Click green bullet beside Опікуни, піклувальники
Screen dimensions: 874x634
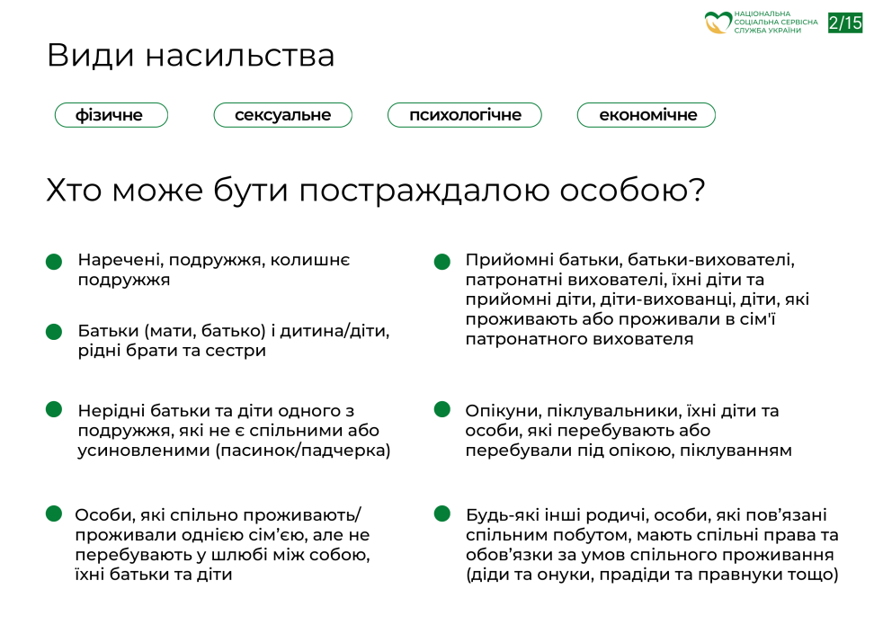[x=442, y=409]
